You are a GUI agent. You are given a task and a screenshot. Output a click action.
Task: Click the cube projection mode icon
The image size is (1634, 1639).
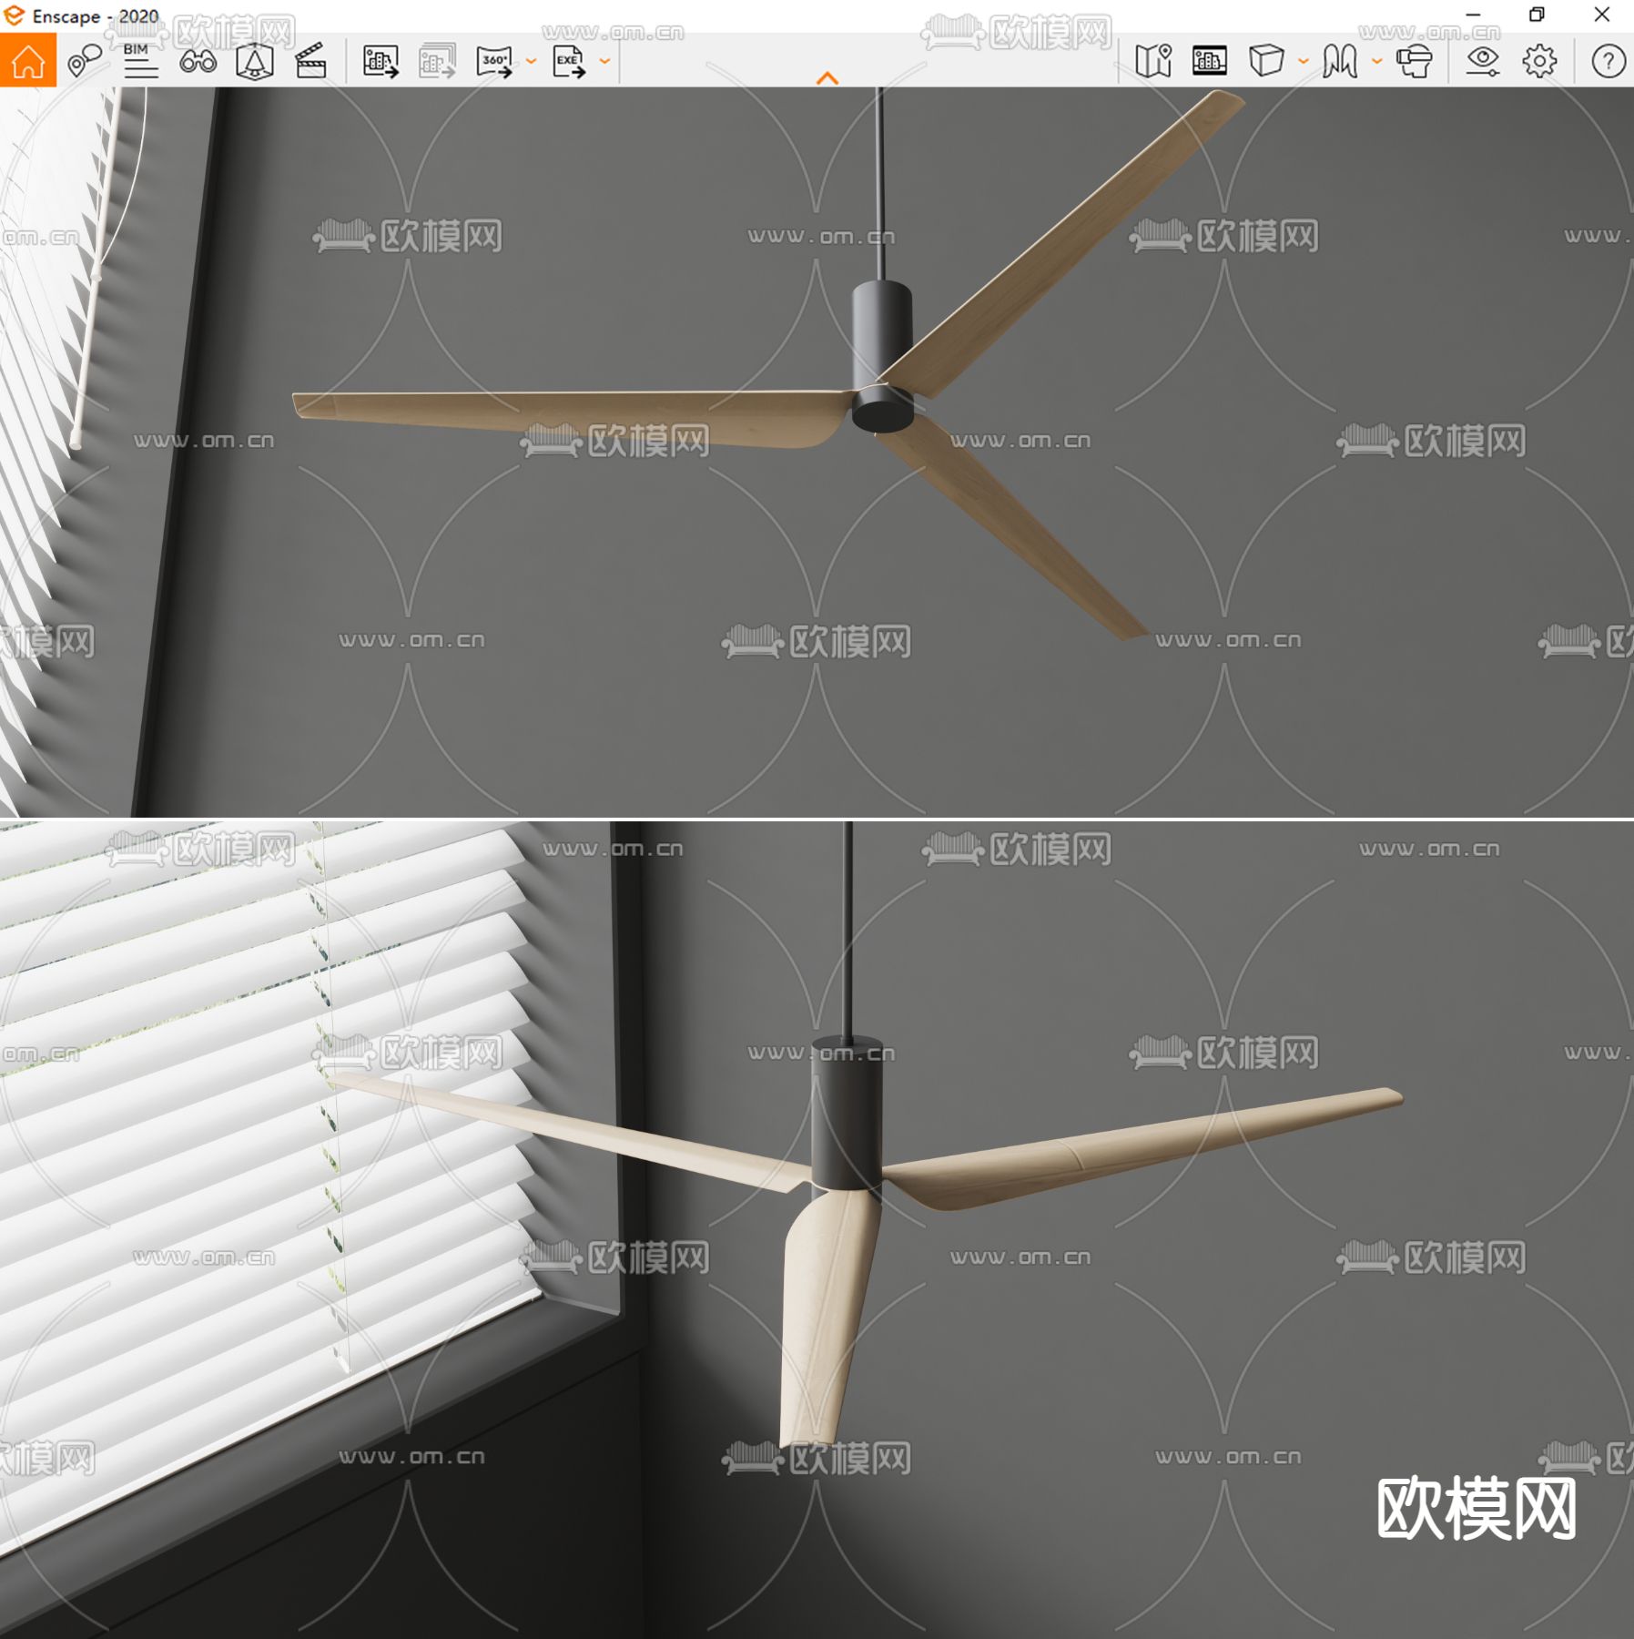coord(1266,61)
